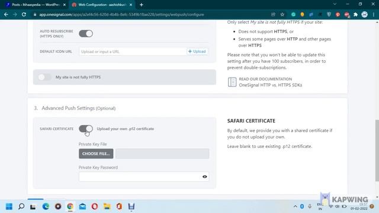Open the OneSignal documentation book icon
Viewport: 379px width, 213px height.
(x=232, y=82)
